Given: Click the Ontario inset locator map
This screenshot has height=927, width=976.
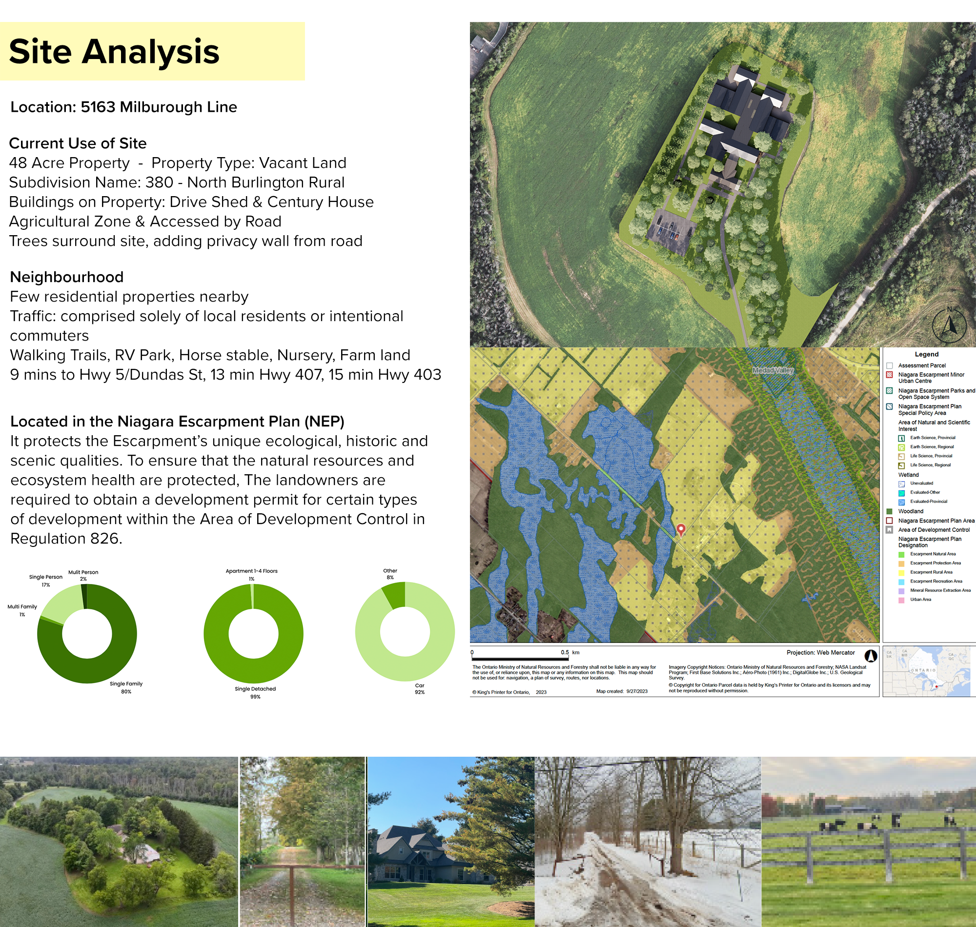Looking at the screenshot, I should [x=926, y=671].
